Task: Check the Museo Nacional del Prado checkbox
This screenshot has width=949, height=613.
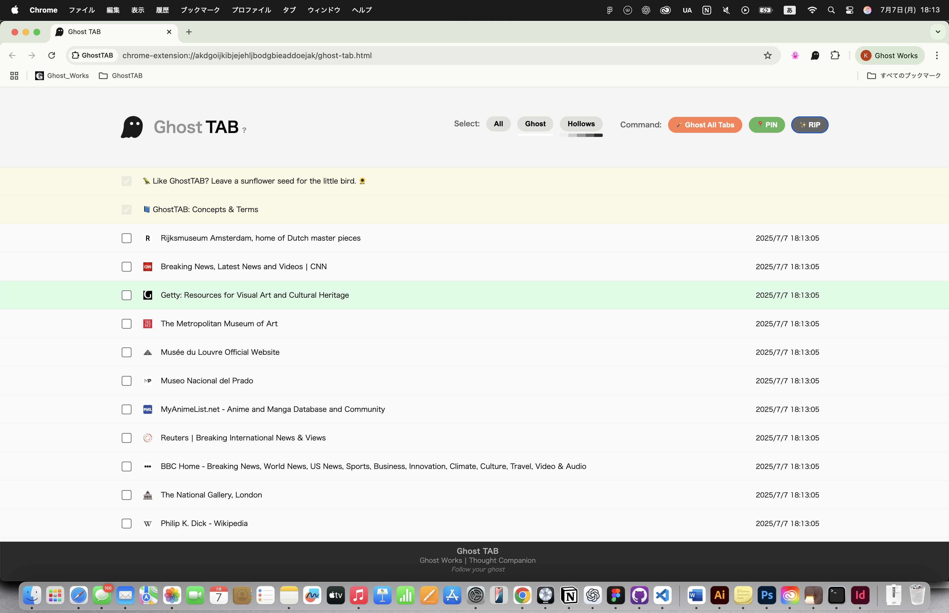Action: tap(127, 381)
